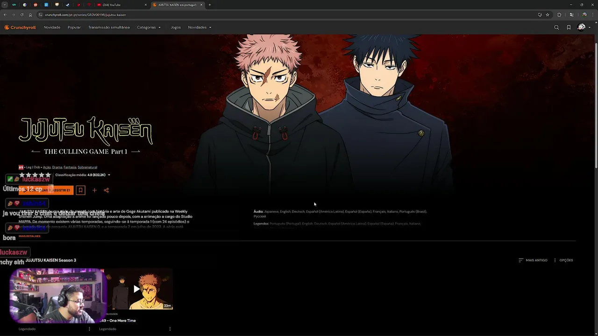Open the profile avatar menu
Image resolution: width=598 pixels, height=336 pixels.
[584, 28]
